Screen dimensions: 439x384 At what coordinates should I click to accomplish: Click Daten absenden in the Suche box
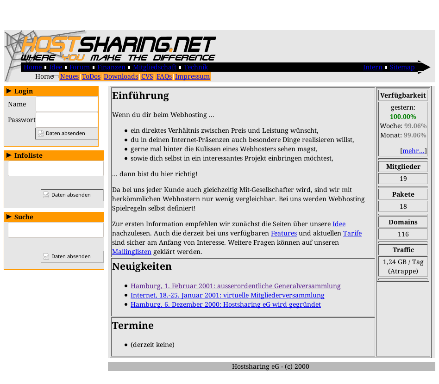pos(72,256)
